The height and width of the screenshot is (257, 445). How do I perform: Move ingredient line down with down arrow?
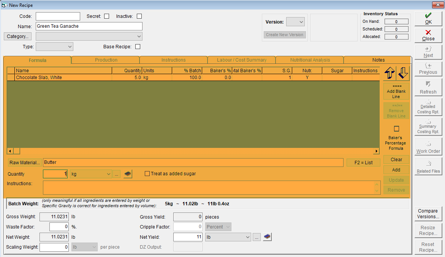coord(403,73)
